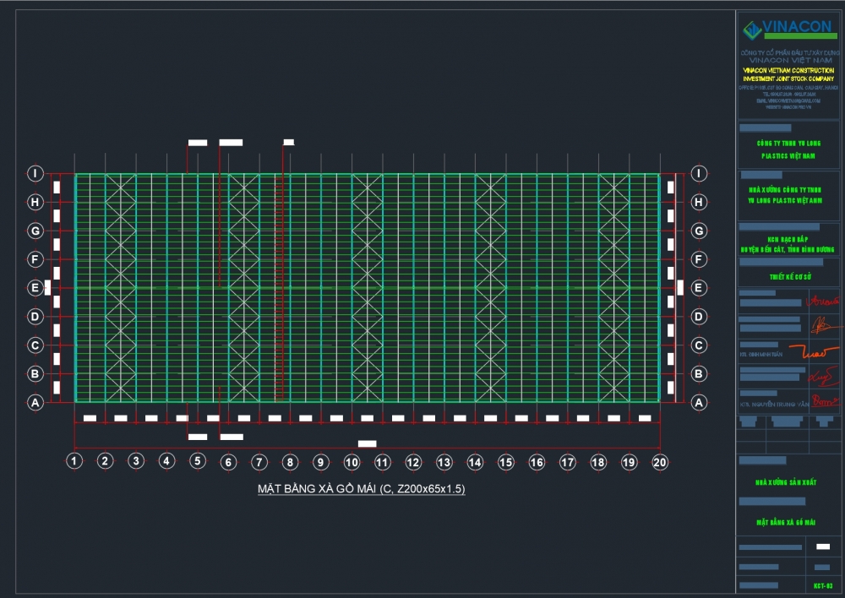Click the drawing title MẶT BẰNG XÀ GỒ MÁI
845x598 pixels.
[x=362, y=489]
